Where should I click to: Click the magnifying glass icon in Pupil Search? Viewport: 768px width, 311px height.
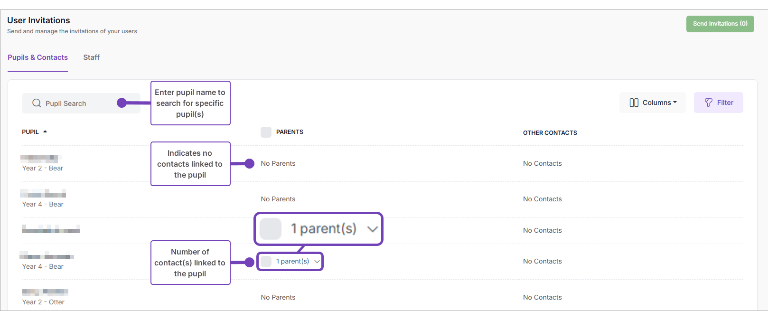tap(37, 103)
